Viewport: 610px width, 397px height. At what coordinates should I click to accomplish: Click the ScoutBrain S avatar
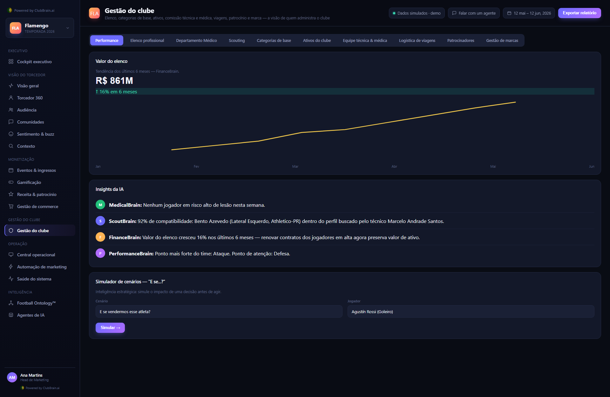pos(100,221)
